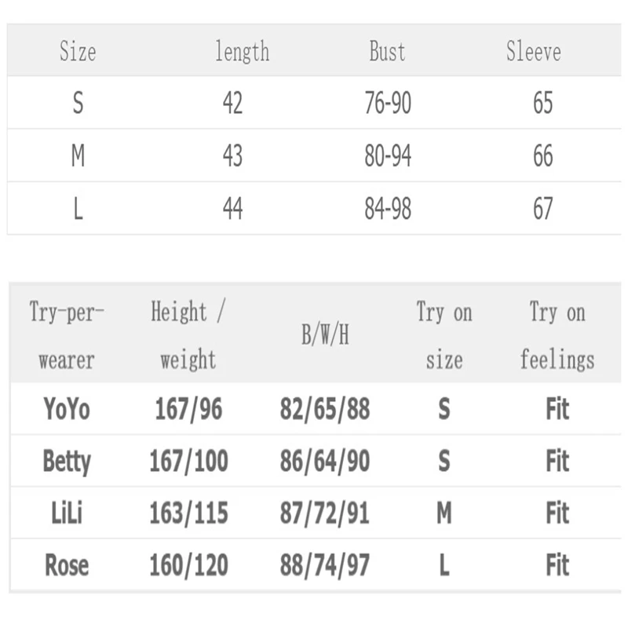Image resolution: width=628 pixels, height=628 pixels.
Task: Select the YoYo wearer name
Action: pyautogui.click(x=67, y=409)
